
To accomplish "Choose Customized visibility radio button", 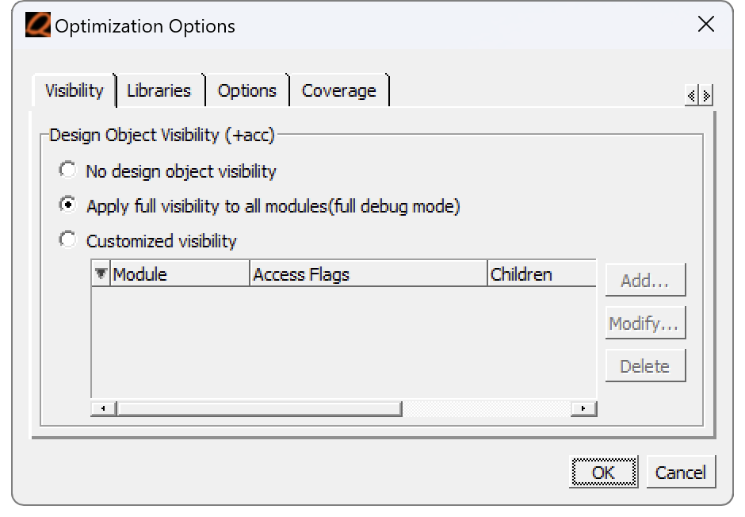I will 67,239.
